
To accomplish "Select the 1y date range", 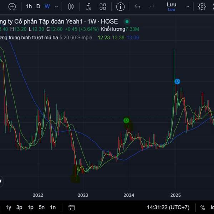I will tap(8, 208).
